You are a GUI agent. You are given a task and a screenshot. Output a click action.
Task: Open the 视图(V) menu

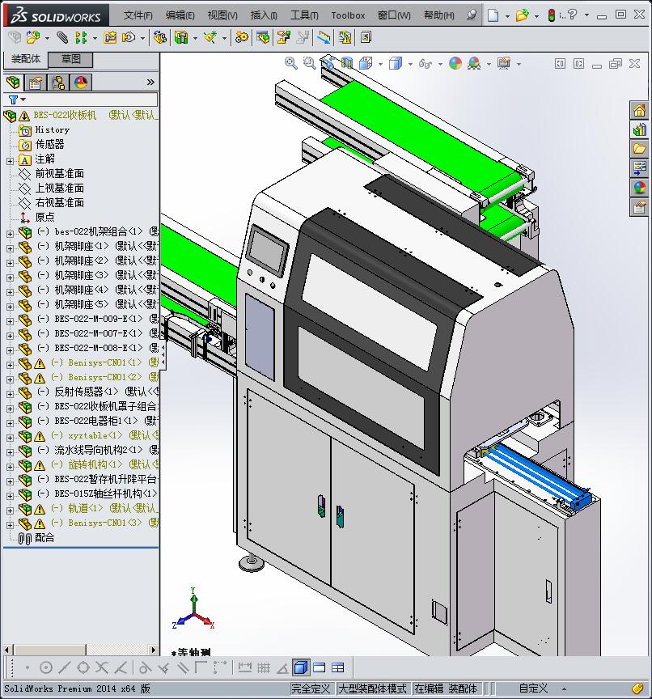222,15
